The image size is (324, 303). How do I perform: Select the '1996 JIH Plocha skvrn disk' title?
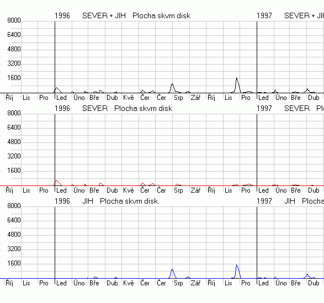point(106,201)
